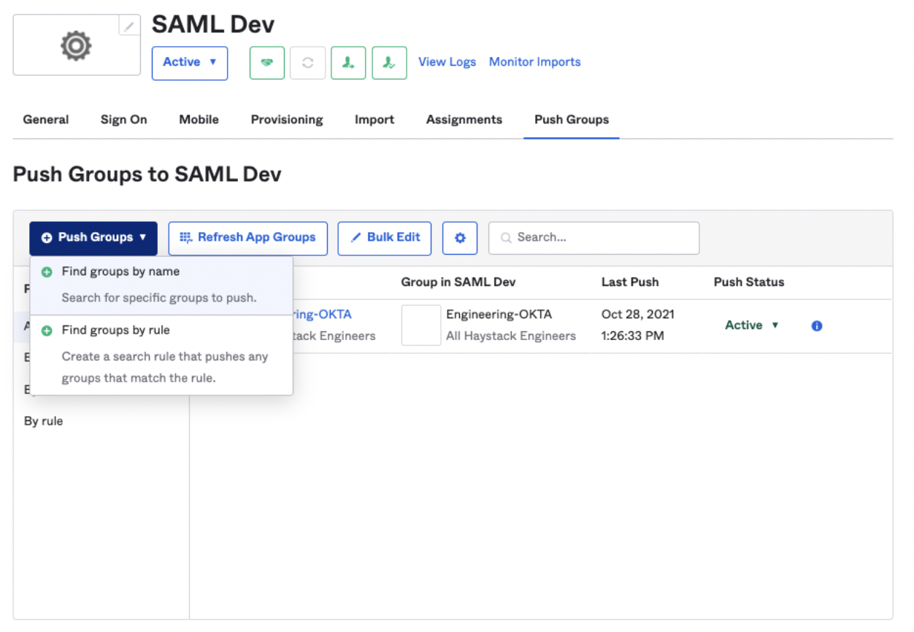
Task: Click the Bulk Edit button
Action: point(385,238)
